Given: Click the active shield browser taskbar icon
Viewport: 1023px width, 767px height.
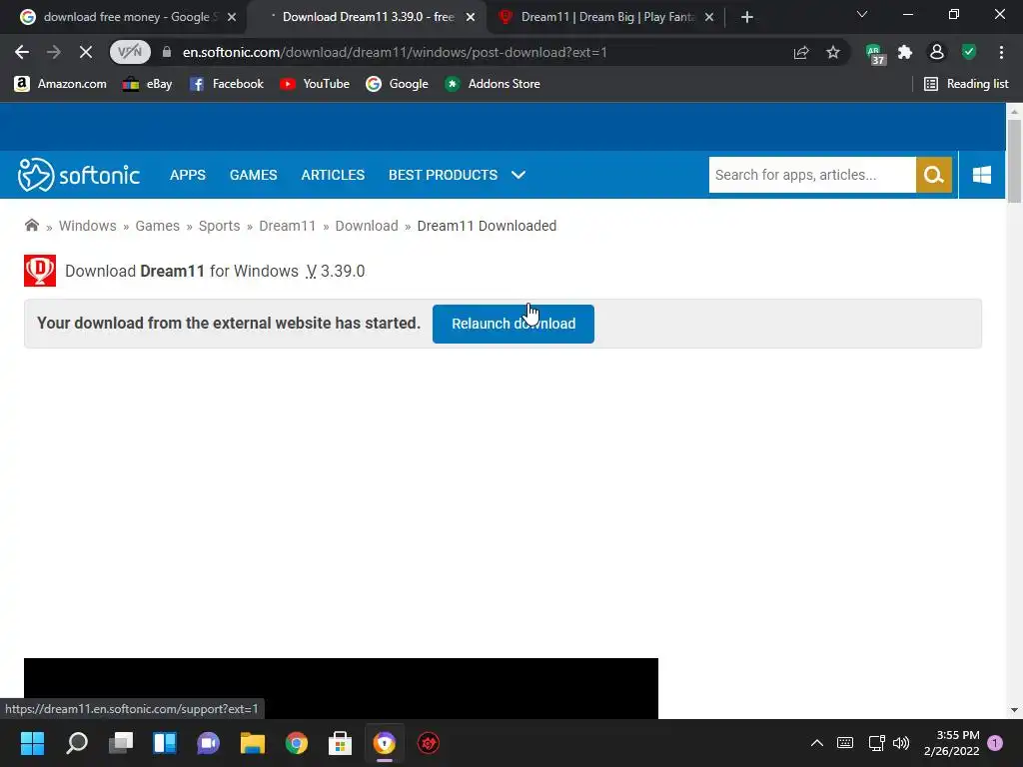Looking at the screenshot, I should pos(385,743).
